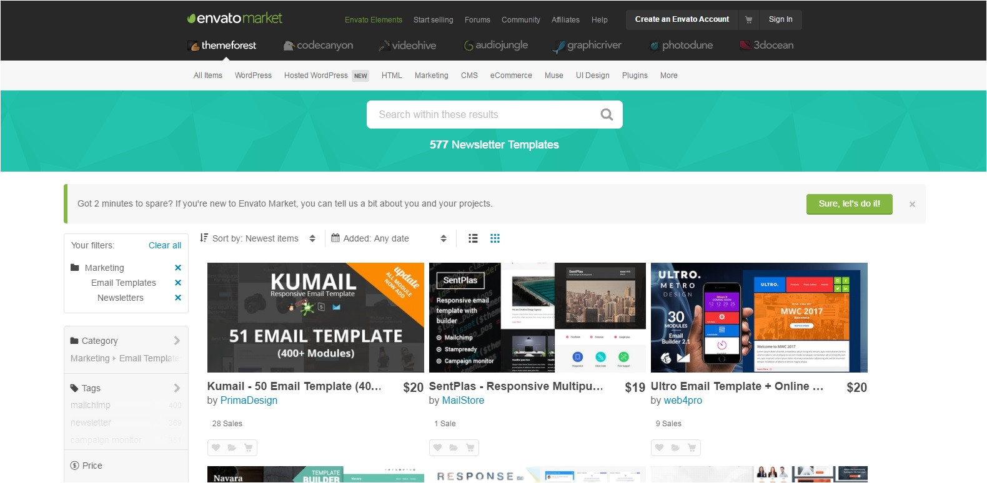Viewport: 987px width, 483px height.
Task: Select eCommerce in category nav
Action: click(511, 76)
